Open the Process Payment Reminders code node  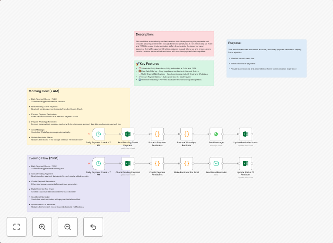coord(157,134)
